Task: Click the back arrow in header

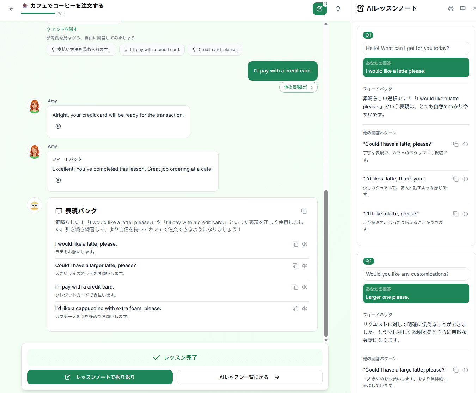Action: click(11, 9)
